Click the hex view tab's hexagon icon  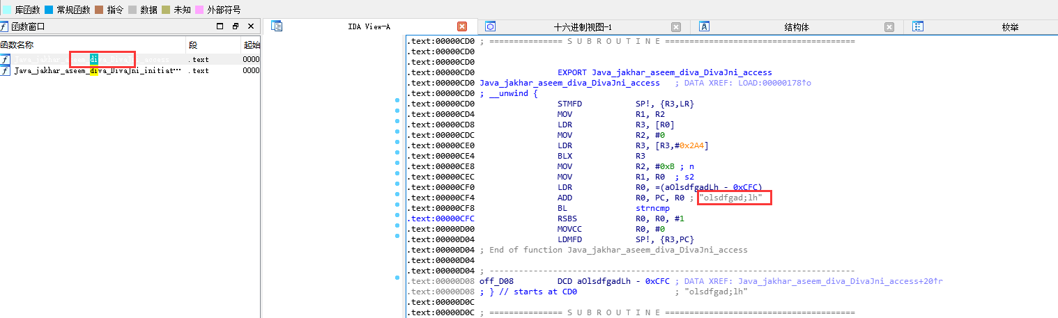[491, 26]
